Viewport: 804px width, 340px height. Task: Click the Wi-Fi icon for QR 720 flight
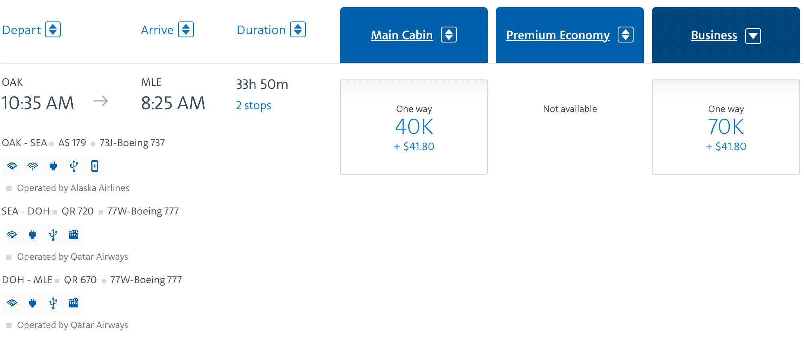(x=12, y=235)
